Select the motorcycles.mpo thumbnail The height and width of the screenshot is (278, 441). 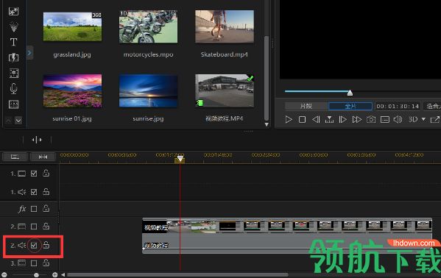click(148, 26)
